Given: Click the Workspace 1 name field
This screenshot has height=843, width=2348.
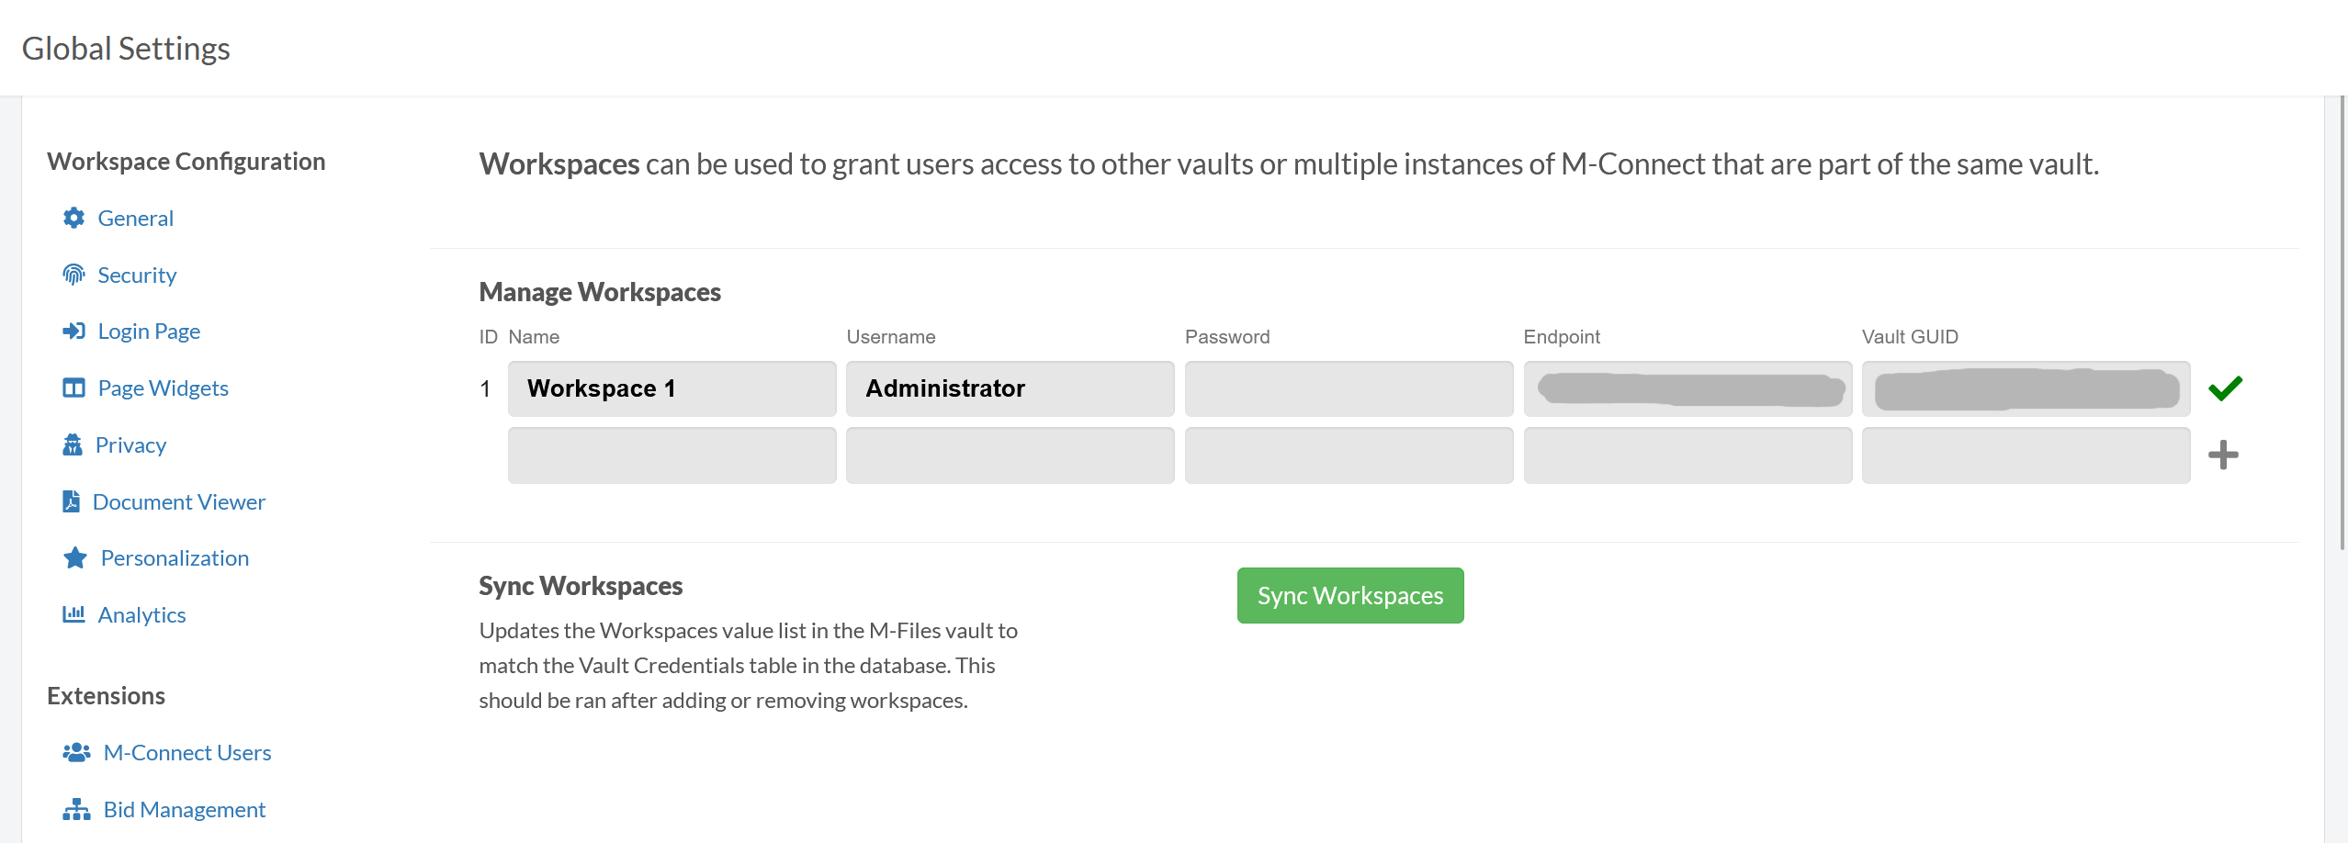Looking at the screenshot, I should (x=672, y=388).
